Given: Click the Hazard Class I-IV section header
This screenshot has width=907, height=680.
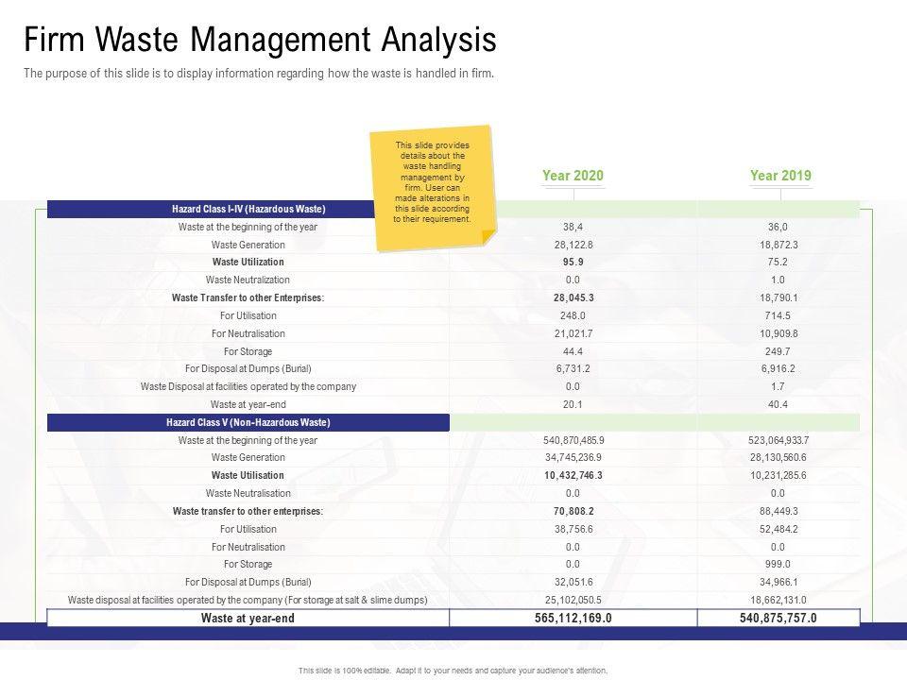Looking at the screenshot, I should [248, 209].
